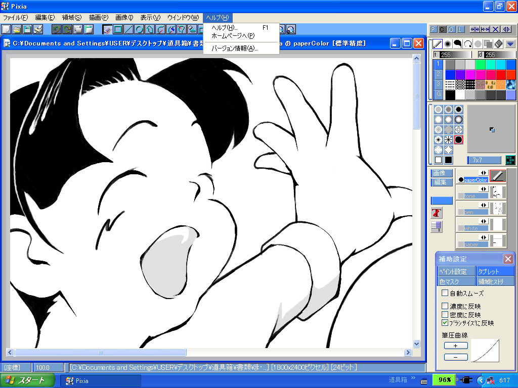The image size is (518, 388).
Task: Choose the black smudge teardrop tool
Action: pyautogui.click(x=457, y=43)
